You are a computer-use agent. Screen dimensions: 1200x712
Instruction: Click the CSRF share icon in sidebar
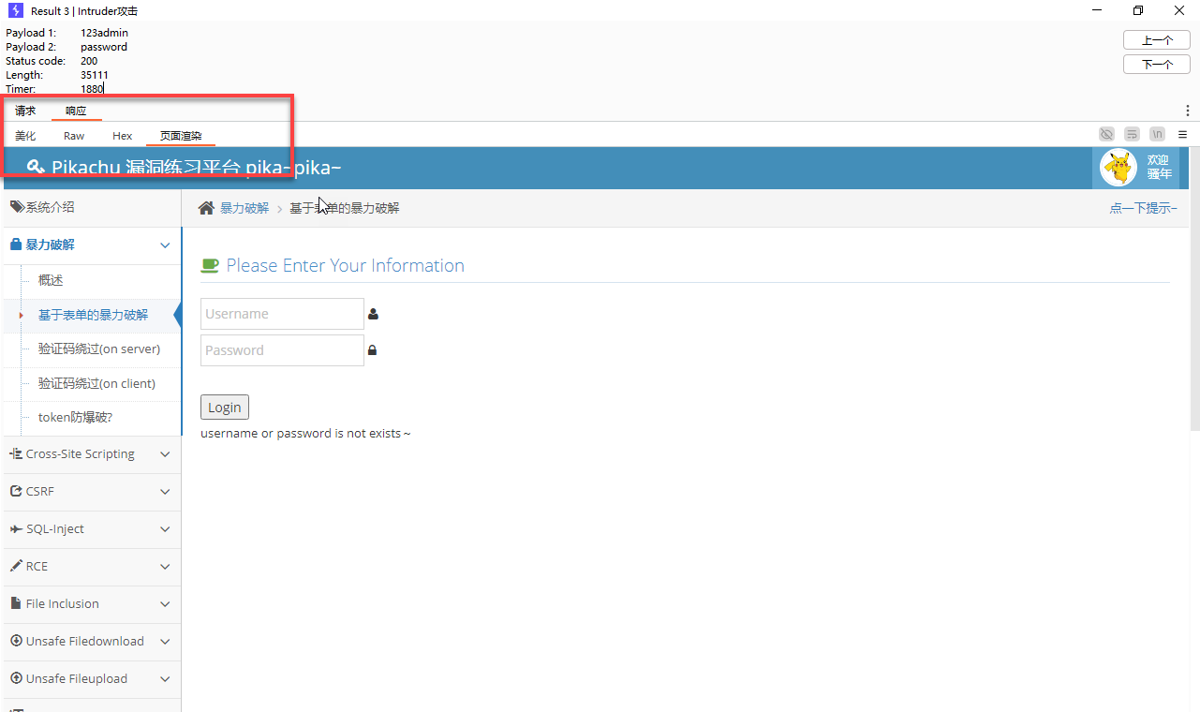click(x=16, y=491)
